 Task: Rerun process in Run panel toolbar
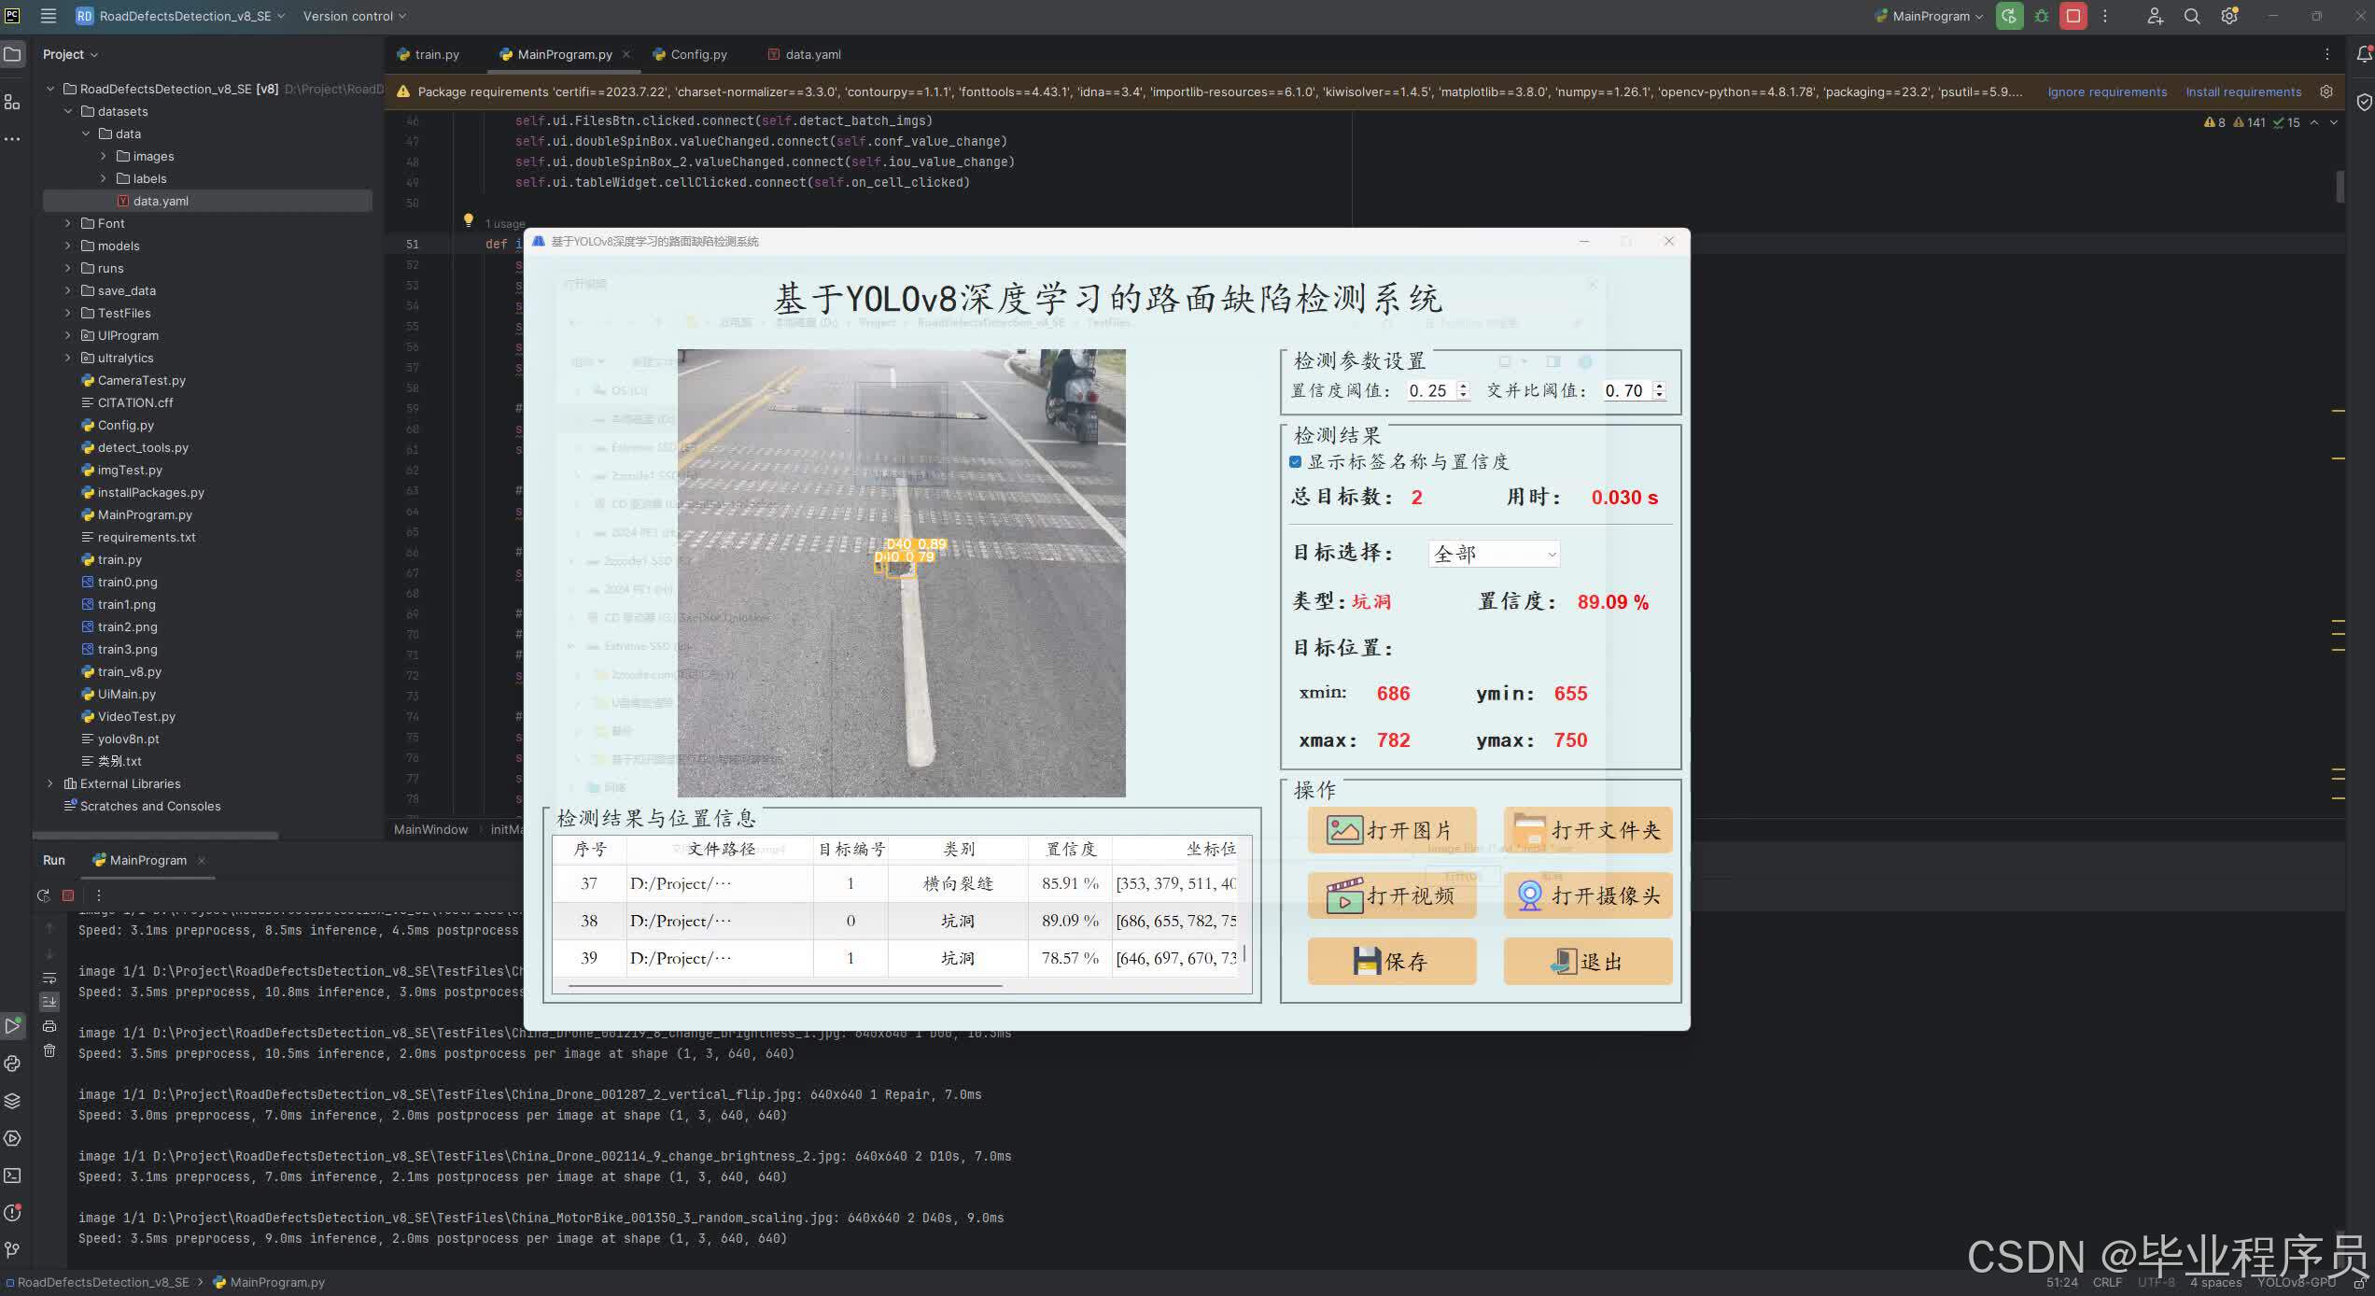(43, 895)
